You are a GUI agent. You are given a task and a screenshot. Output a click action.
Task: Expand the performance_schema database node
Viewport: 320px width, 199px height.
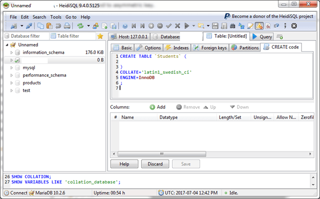(11, 75)
